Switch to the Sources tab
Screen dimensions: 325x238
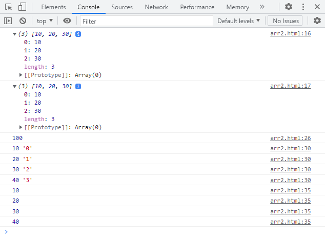(x=122, y=7)
